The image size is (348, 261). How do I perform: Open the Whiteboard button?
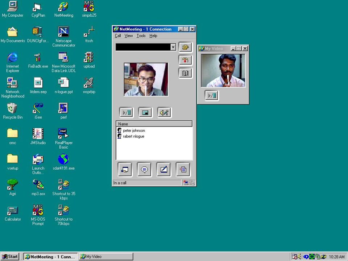163,170
